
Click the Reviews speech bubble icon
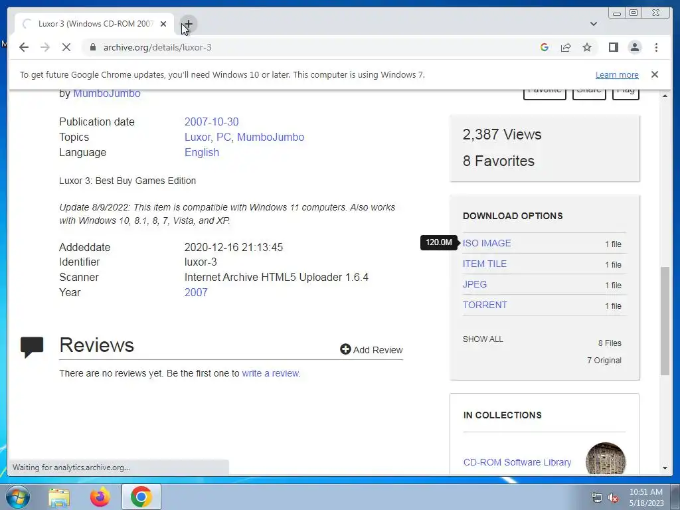coord(32,347)
